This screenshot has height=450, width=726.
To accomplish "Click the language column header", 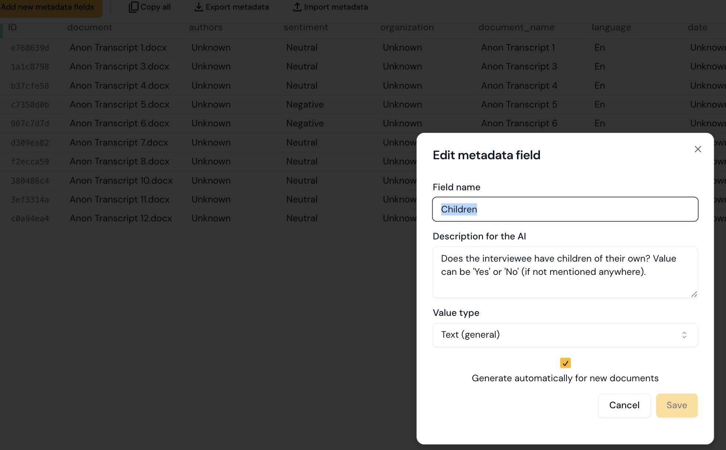I will tap(611, 27).
